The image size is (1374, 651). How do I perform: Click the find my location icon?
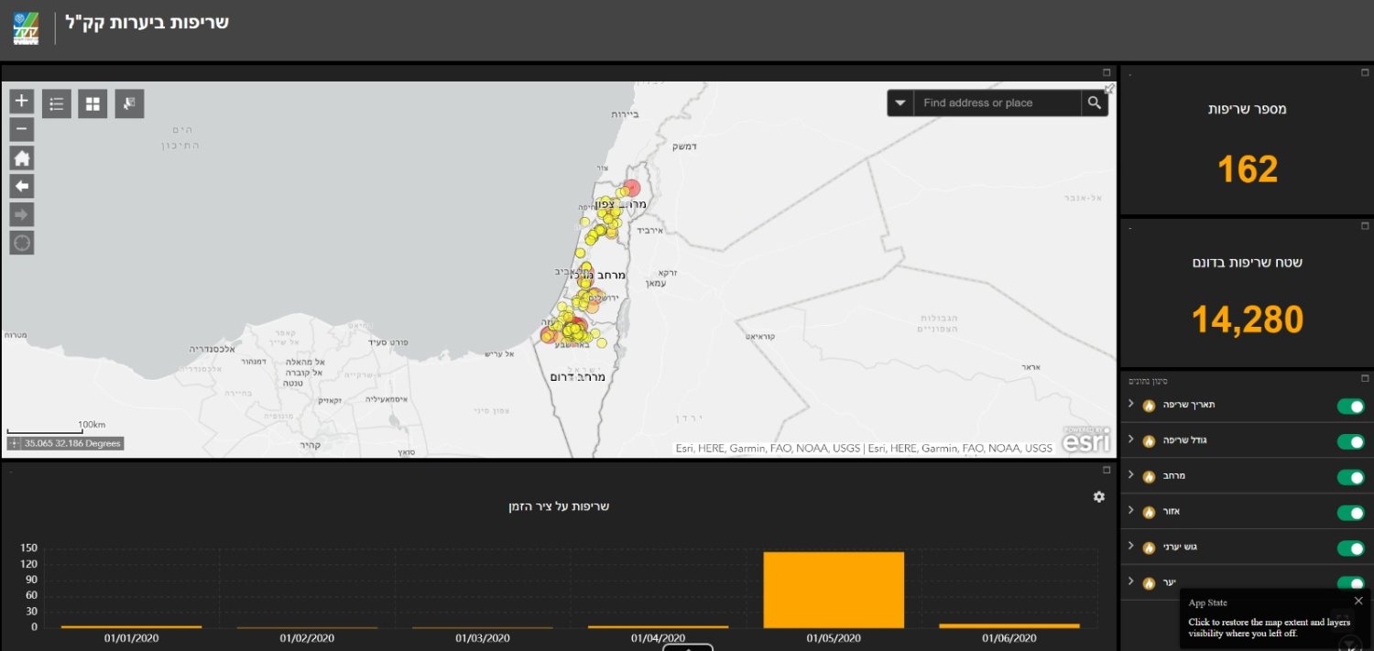22,243
